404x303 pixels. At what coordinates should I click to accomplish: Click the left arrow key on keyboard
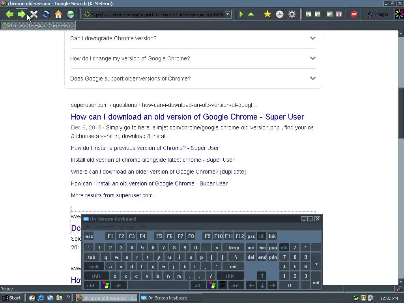tap(251, 285)
